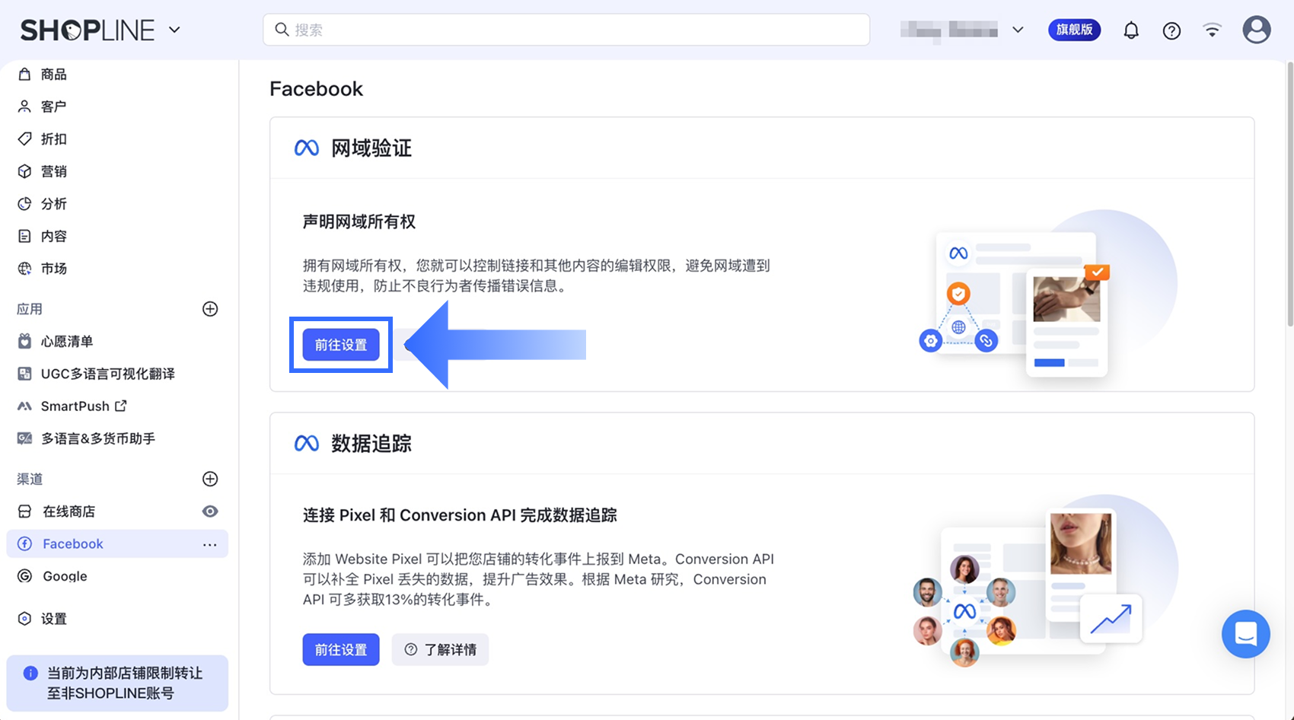Image resolution: width=1294 pixels, height=720 pixels.
Task: View online store via eye icon
Action: click(210, 511)
